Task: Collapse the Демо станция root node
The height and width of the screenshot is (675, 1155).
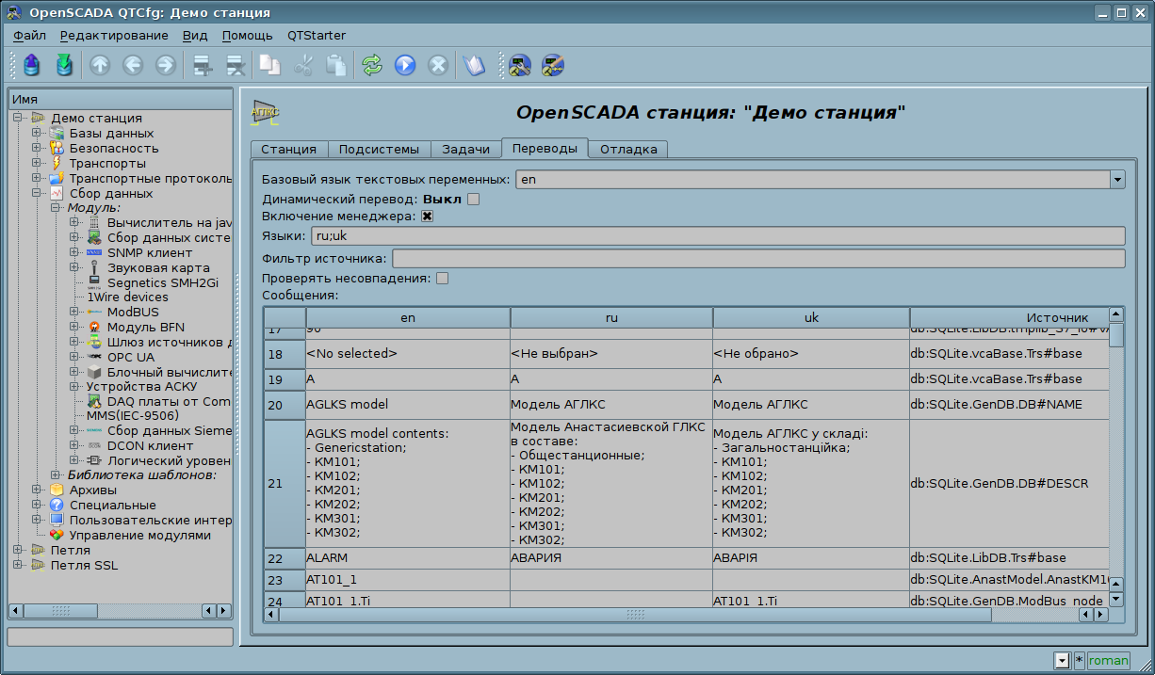Action: point(18,118)
